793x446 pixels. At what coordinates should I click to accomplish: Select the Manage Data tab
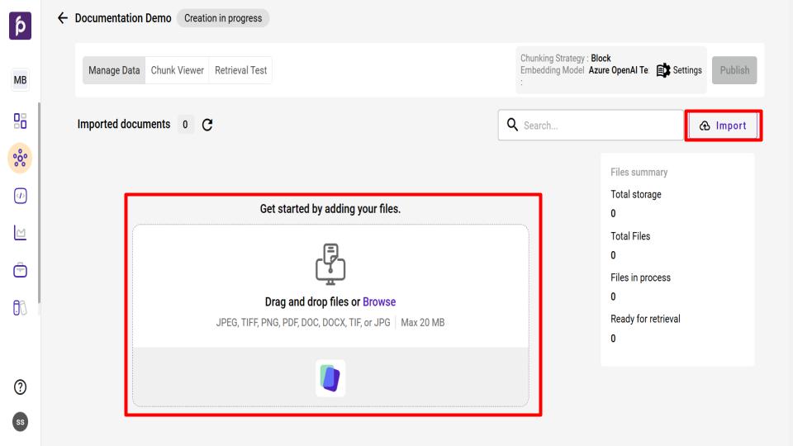pos(114,70)
